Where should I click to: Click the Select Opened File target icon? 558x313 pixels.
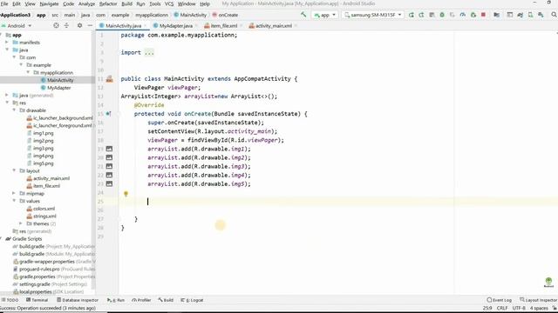coord(56,25)
